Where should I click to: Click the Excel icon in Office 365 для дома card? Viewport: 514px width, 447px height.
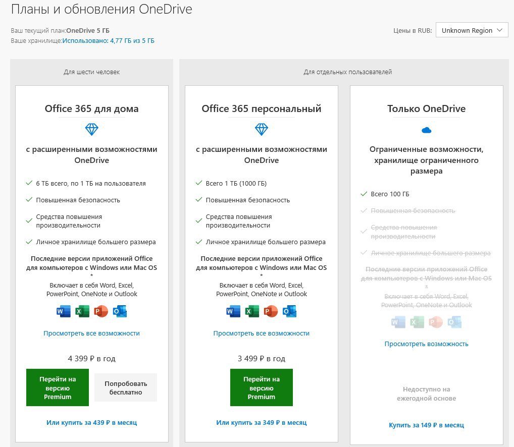coord(82,311)
